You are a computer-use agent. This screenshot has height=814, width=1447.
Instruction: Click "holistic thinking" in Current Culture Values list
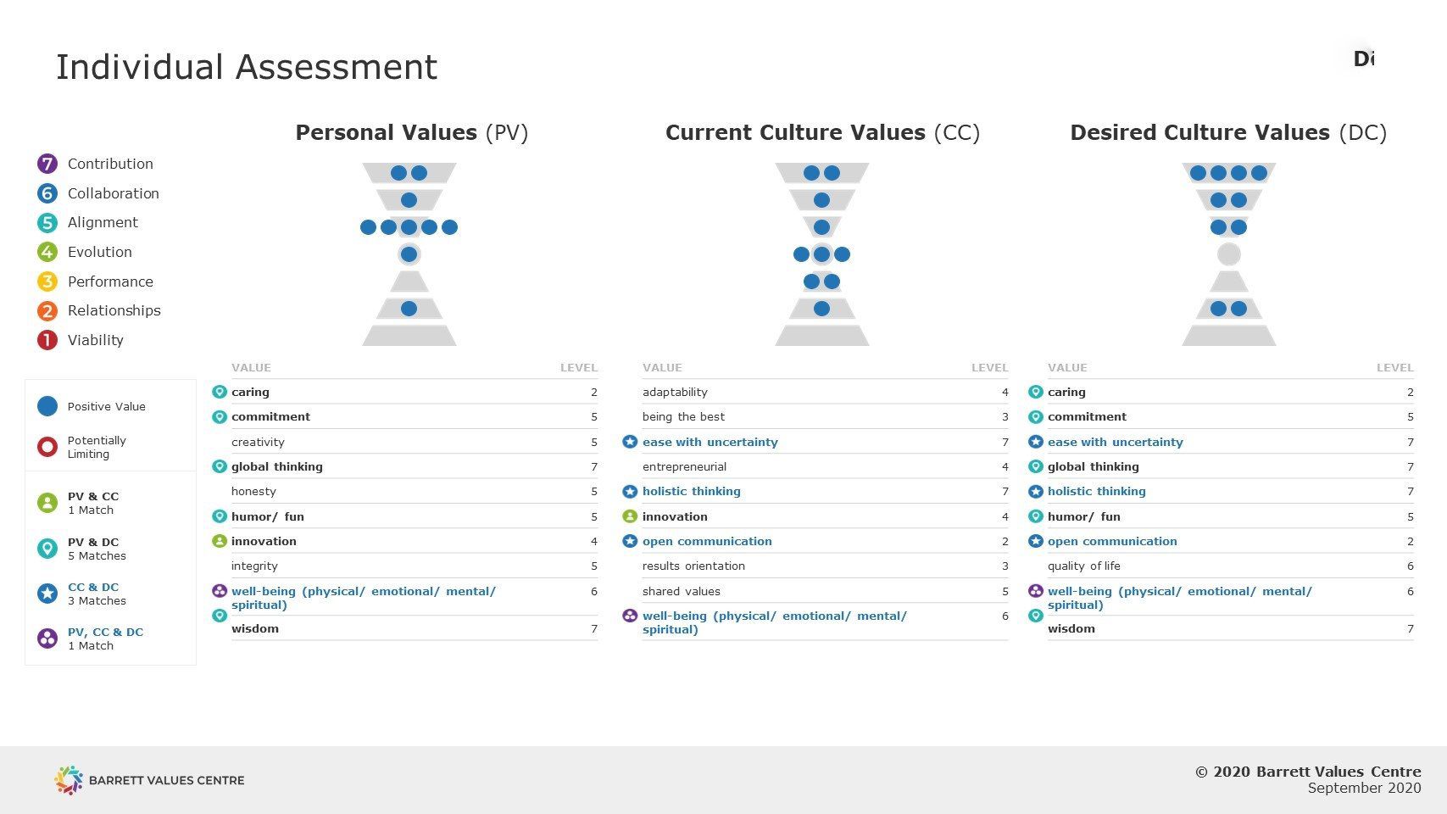pos(691,492)
